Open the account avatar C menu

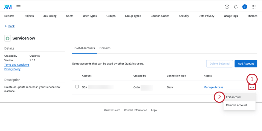click(245, 7)
